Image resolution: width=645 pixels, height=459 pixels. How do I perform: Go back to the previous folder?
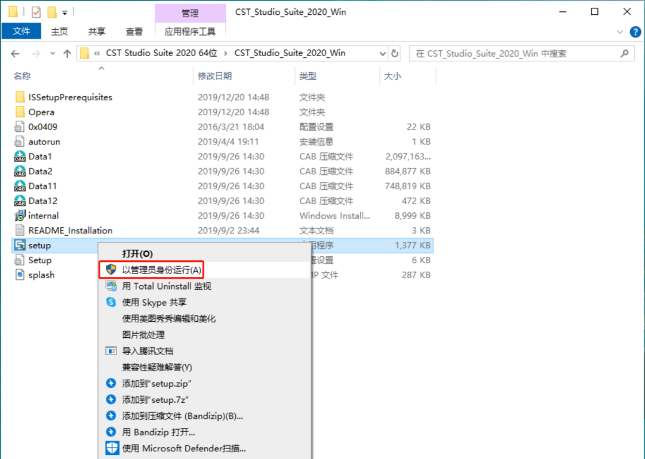pos(15,54)
